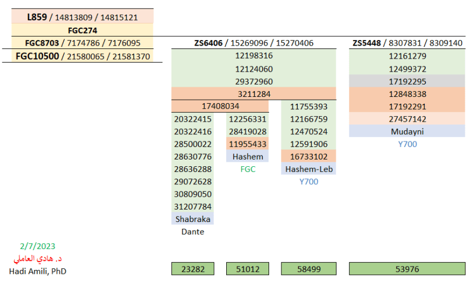Click the gray 17192295 cell
475x284 pixels.
coord(407,81)
